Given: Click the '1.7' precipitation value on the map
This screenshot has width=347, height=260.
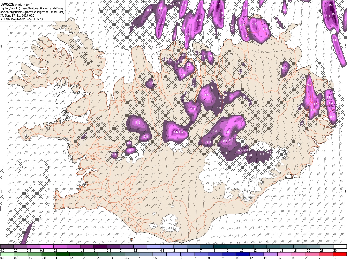Looking at the screenshot, I should click(161, 24).
